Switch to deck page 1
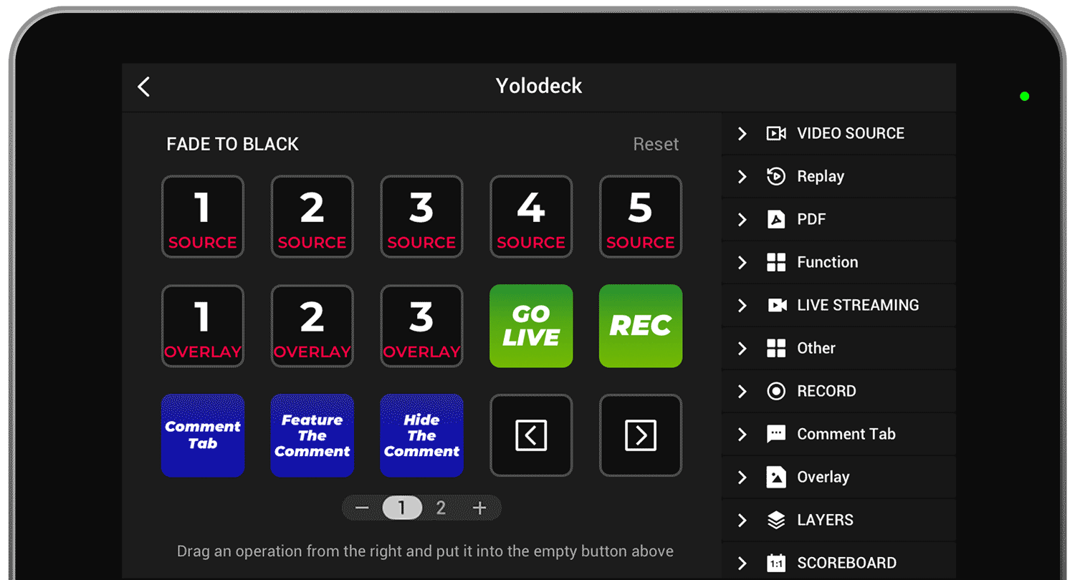 (401, 508)
